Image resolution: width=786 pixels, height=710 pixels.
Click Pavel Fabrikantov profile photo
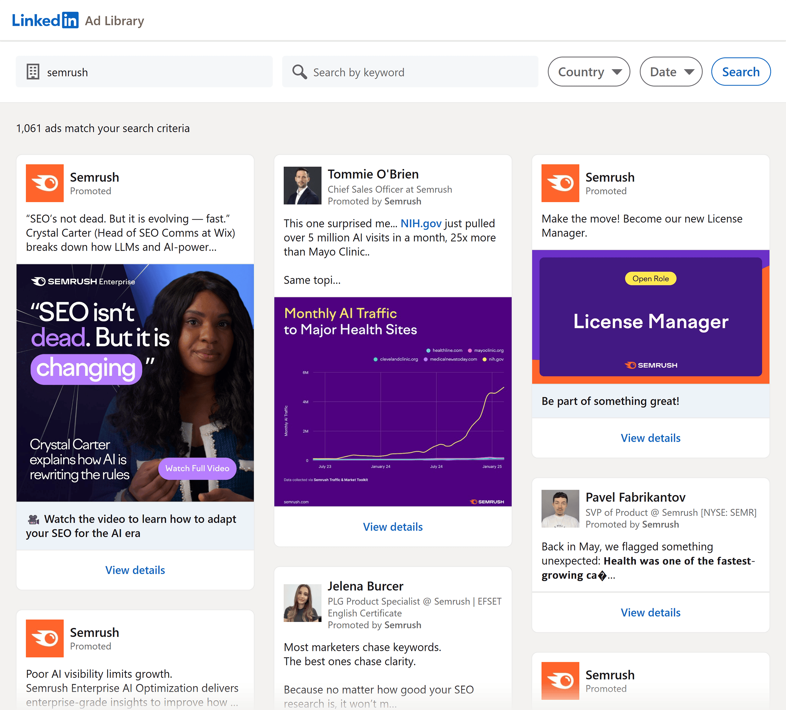coord(560,509)
